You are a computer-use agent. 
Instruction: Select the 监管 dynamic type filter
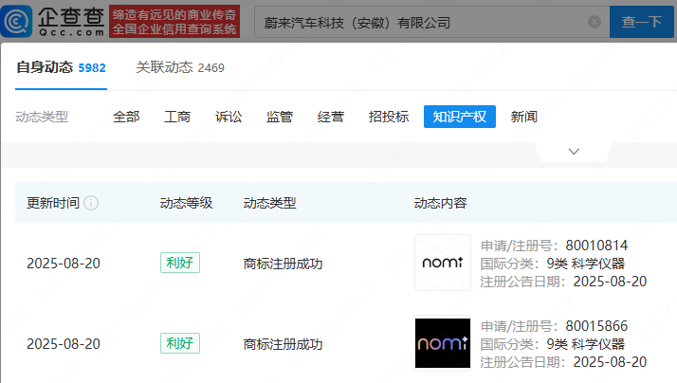pos(280,117)
